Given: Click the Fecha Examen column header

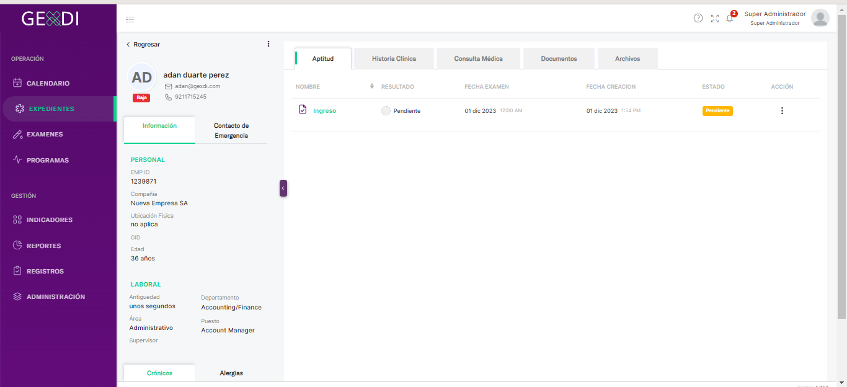Looking at the screenshot, I should pos(487,87).
